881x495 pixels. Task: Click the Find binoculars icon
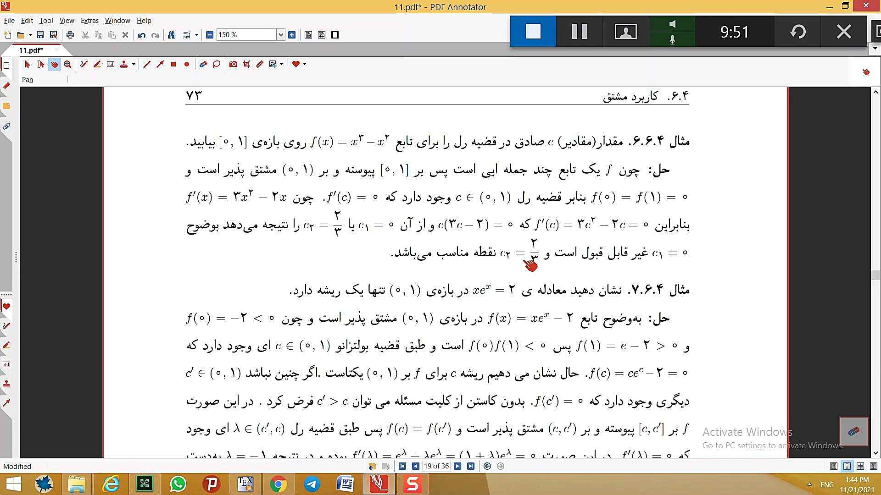[172, 35]
